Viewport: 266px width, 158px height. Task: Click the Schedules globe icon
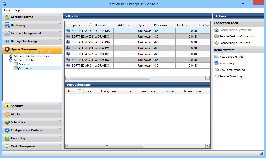pyautogui.click(x=7, y=122)
